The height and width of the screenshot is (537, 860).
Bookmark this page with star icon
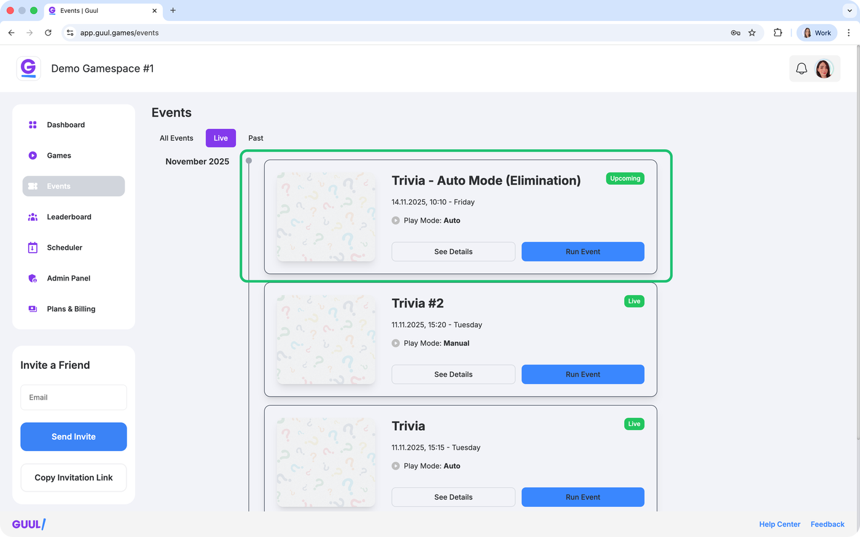point(752,33)
